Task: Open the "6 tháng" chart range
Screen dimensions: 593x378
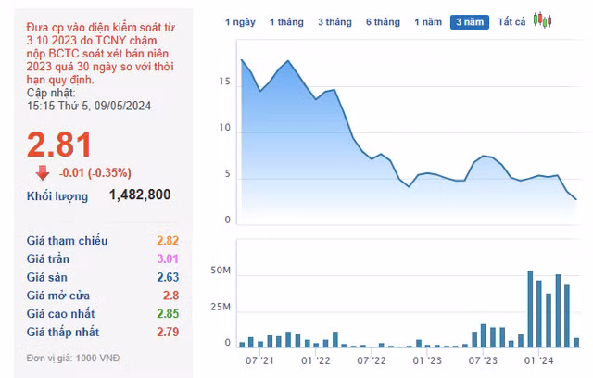Action: 383,21
